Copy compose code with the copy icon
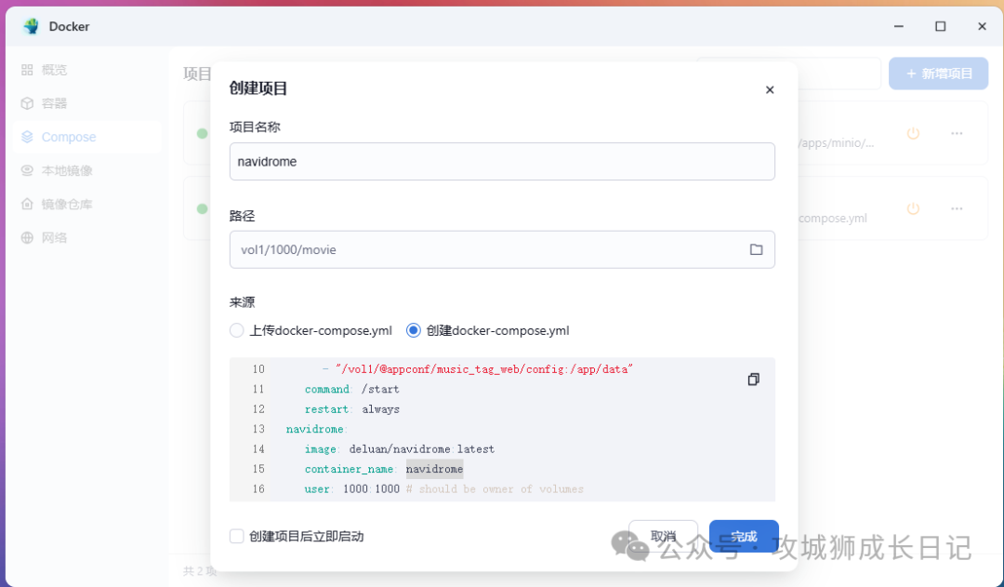 pyautogui.click(x=754, y=380)
